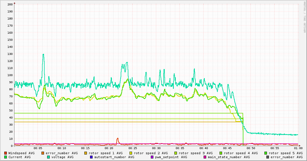Click the green Current AVG legend swatch
The width and height of the screenshot is (307, 161).
[6, 157]
